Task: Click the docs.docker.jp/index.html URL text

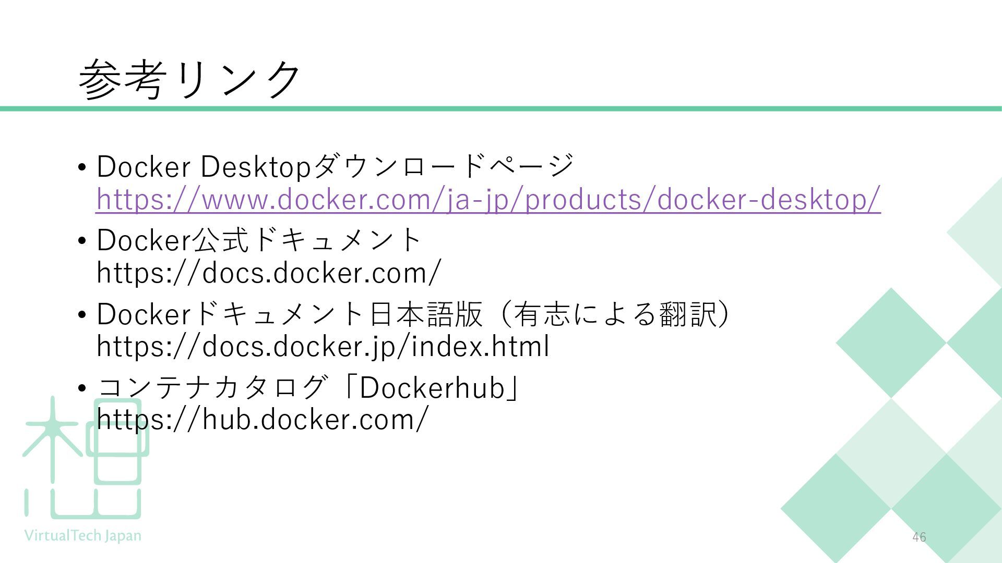Action: coord(323,346)
